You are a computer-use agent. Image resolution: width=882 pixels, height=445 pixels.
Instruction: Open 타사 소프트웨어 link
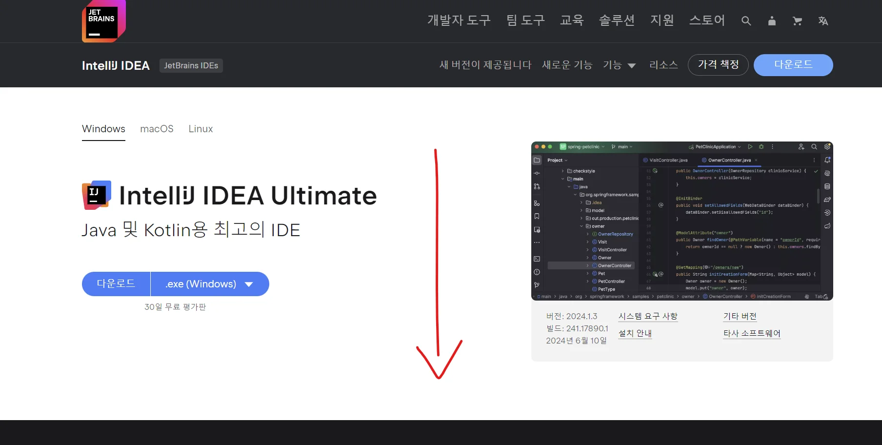click(752, 333)
